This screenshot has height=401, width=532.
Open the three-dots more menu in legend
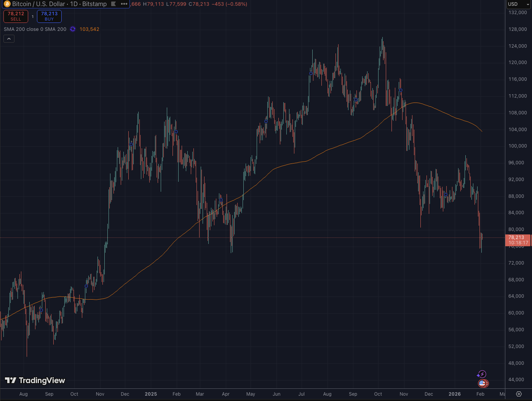coord(124,4)
